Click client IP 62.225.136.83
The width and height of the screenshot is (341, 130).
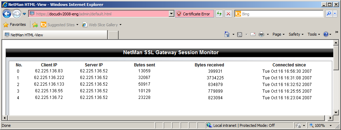pos(49,71)
